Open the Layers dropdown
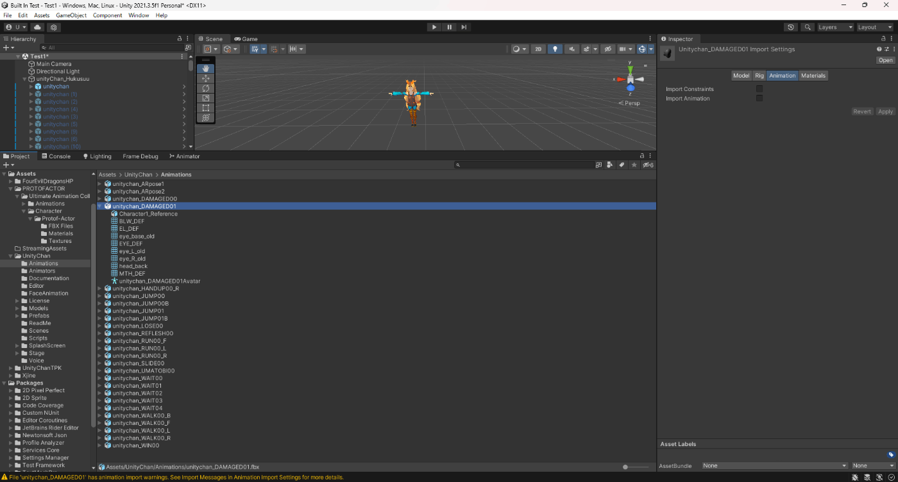Viewport: 898px width, 482px height. coord(834,28)
